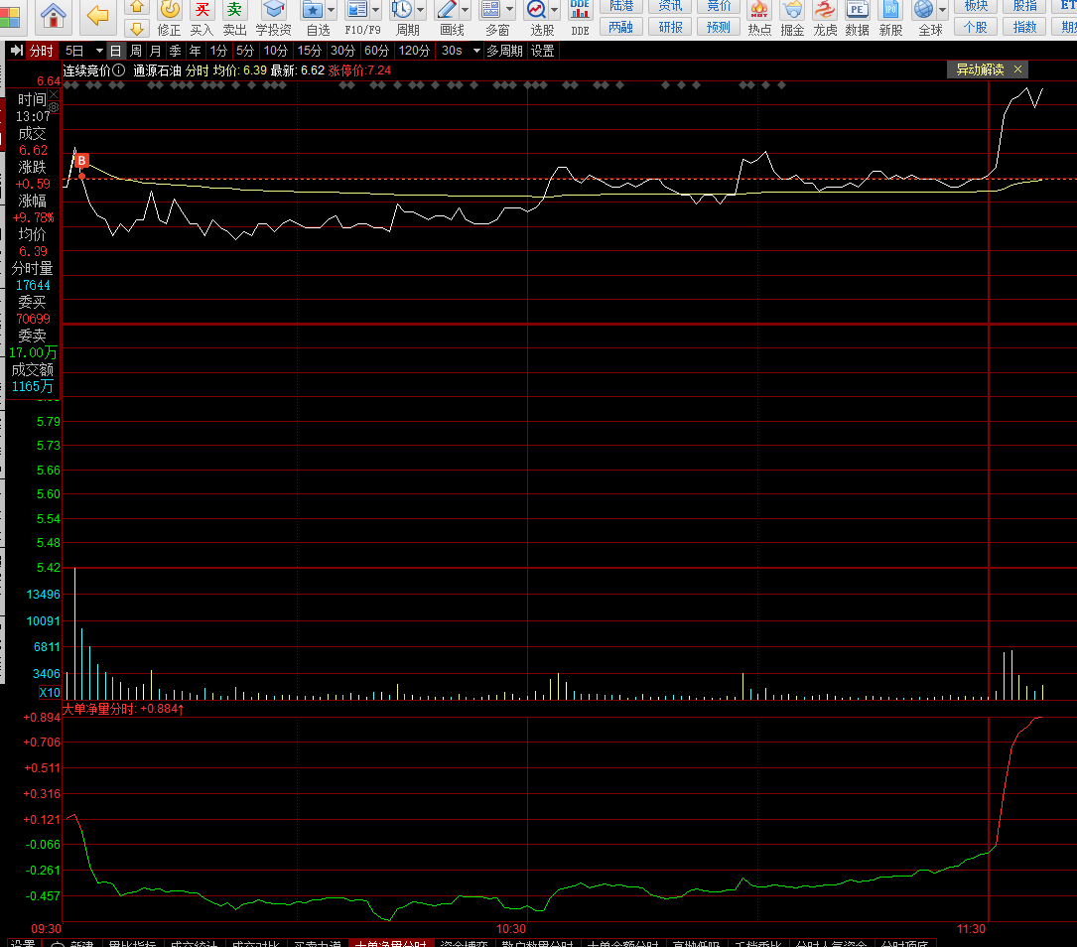Click the down arrow toolbar icon
Viewport: 1077px width, 947px height.
click(137, 28)
